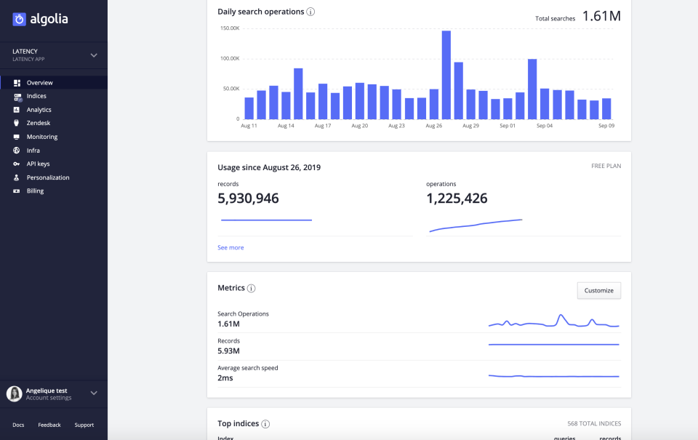Click the Customize button in Metrics
698x440 pixels.
coord(598,290)
